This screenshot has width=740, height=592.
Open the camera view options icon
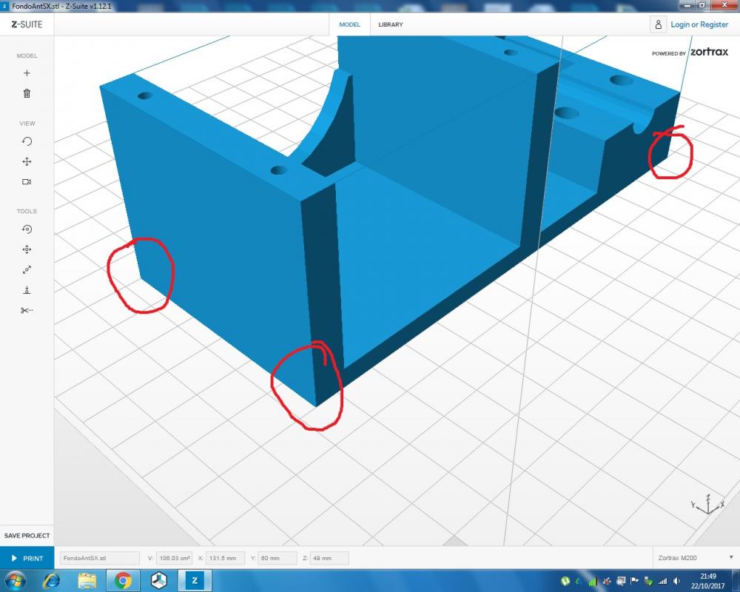[27, 181]
